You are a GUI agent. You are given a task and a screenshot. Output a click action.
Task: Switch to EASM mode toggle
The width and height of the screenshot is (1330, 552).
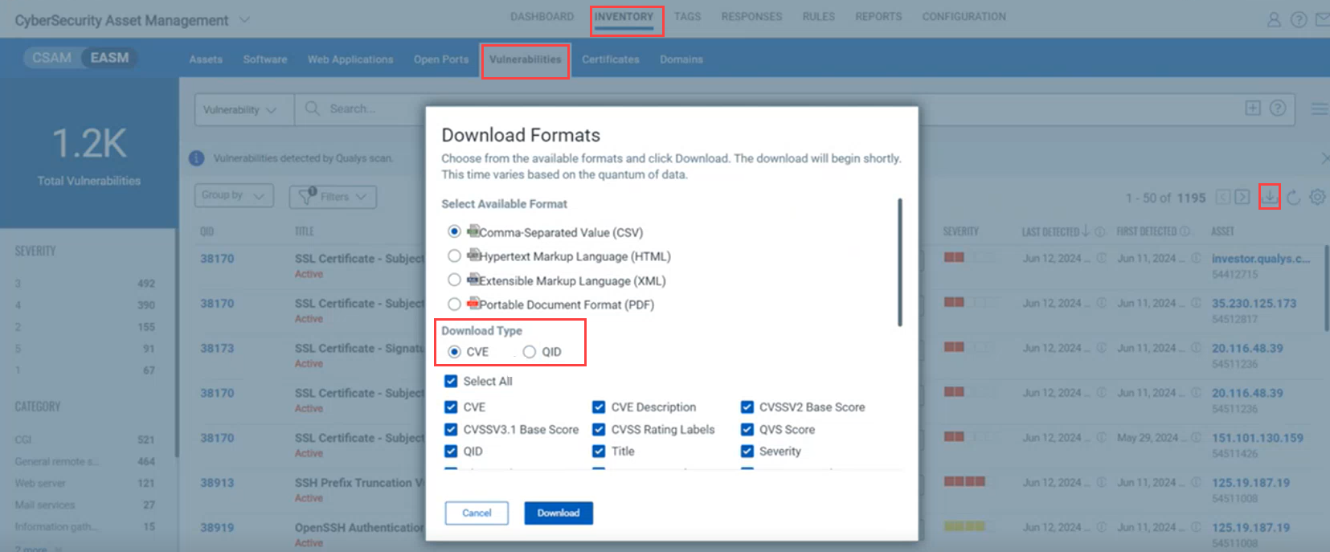click(x=109, y=58)
